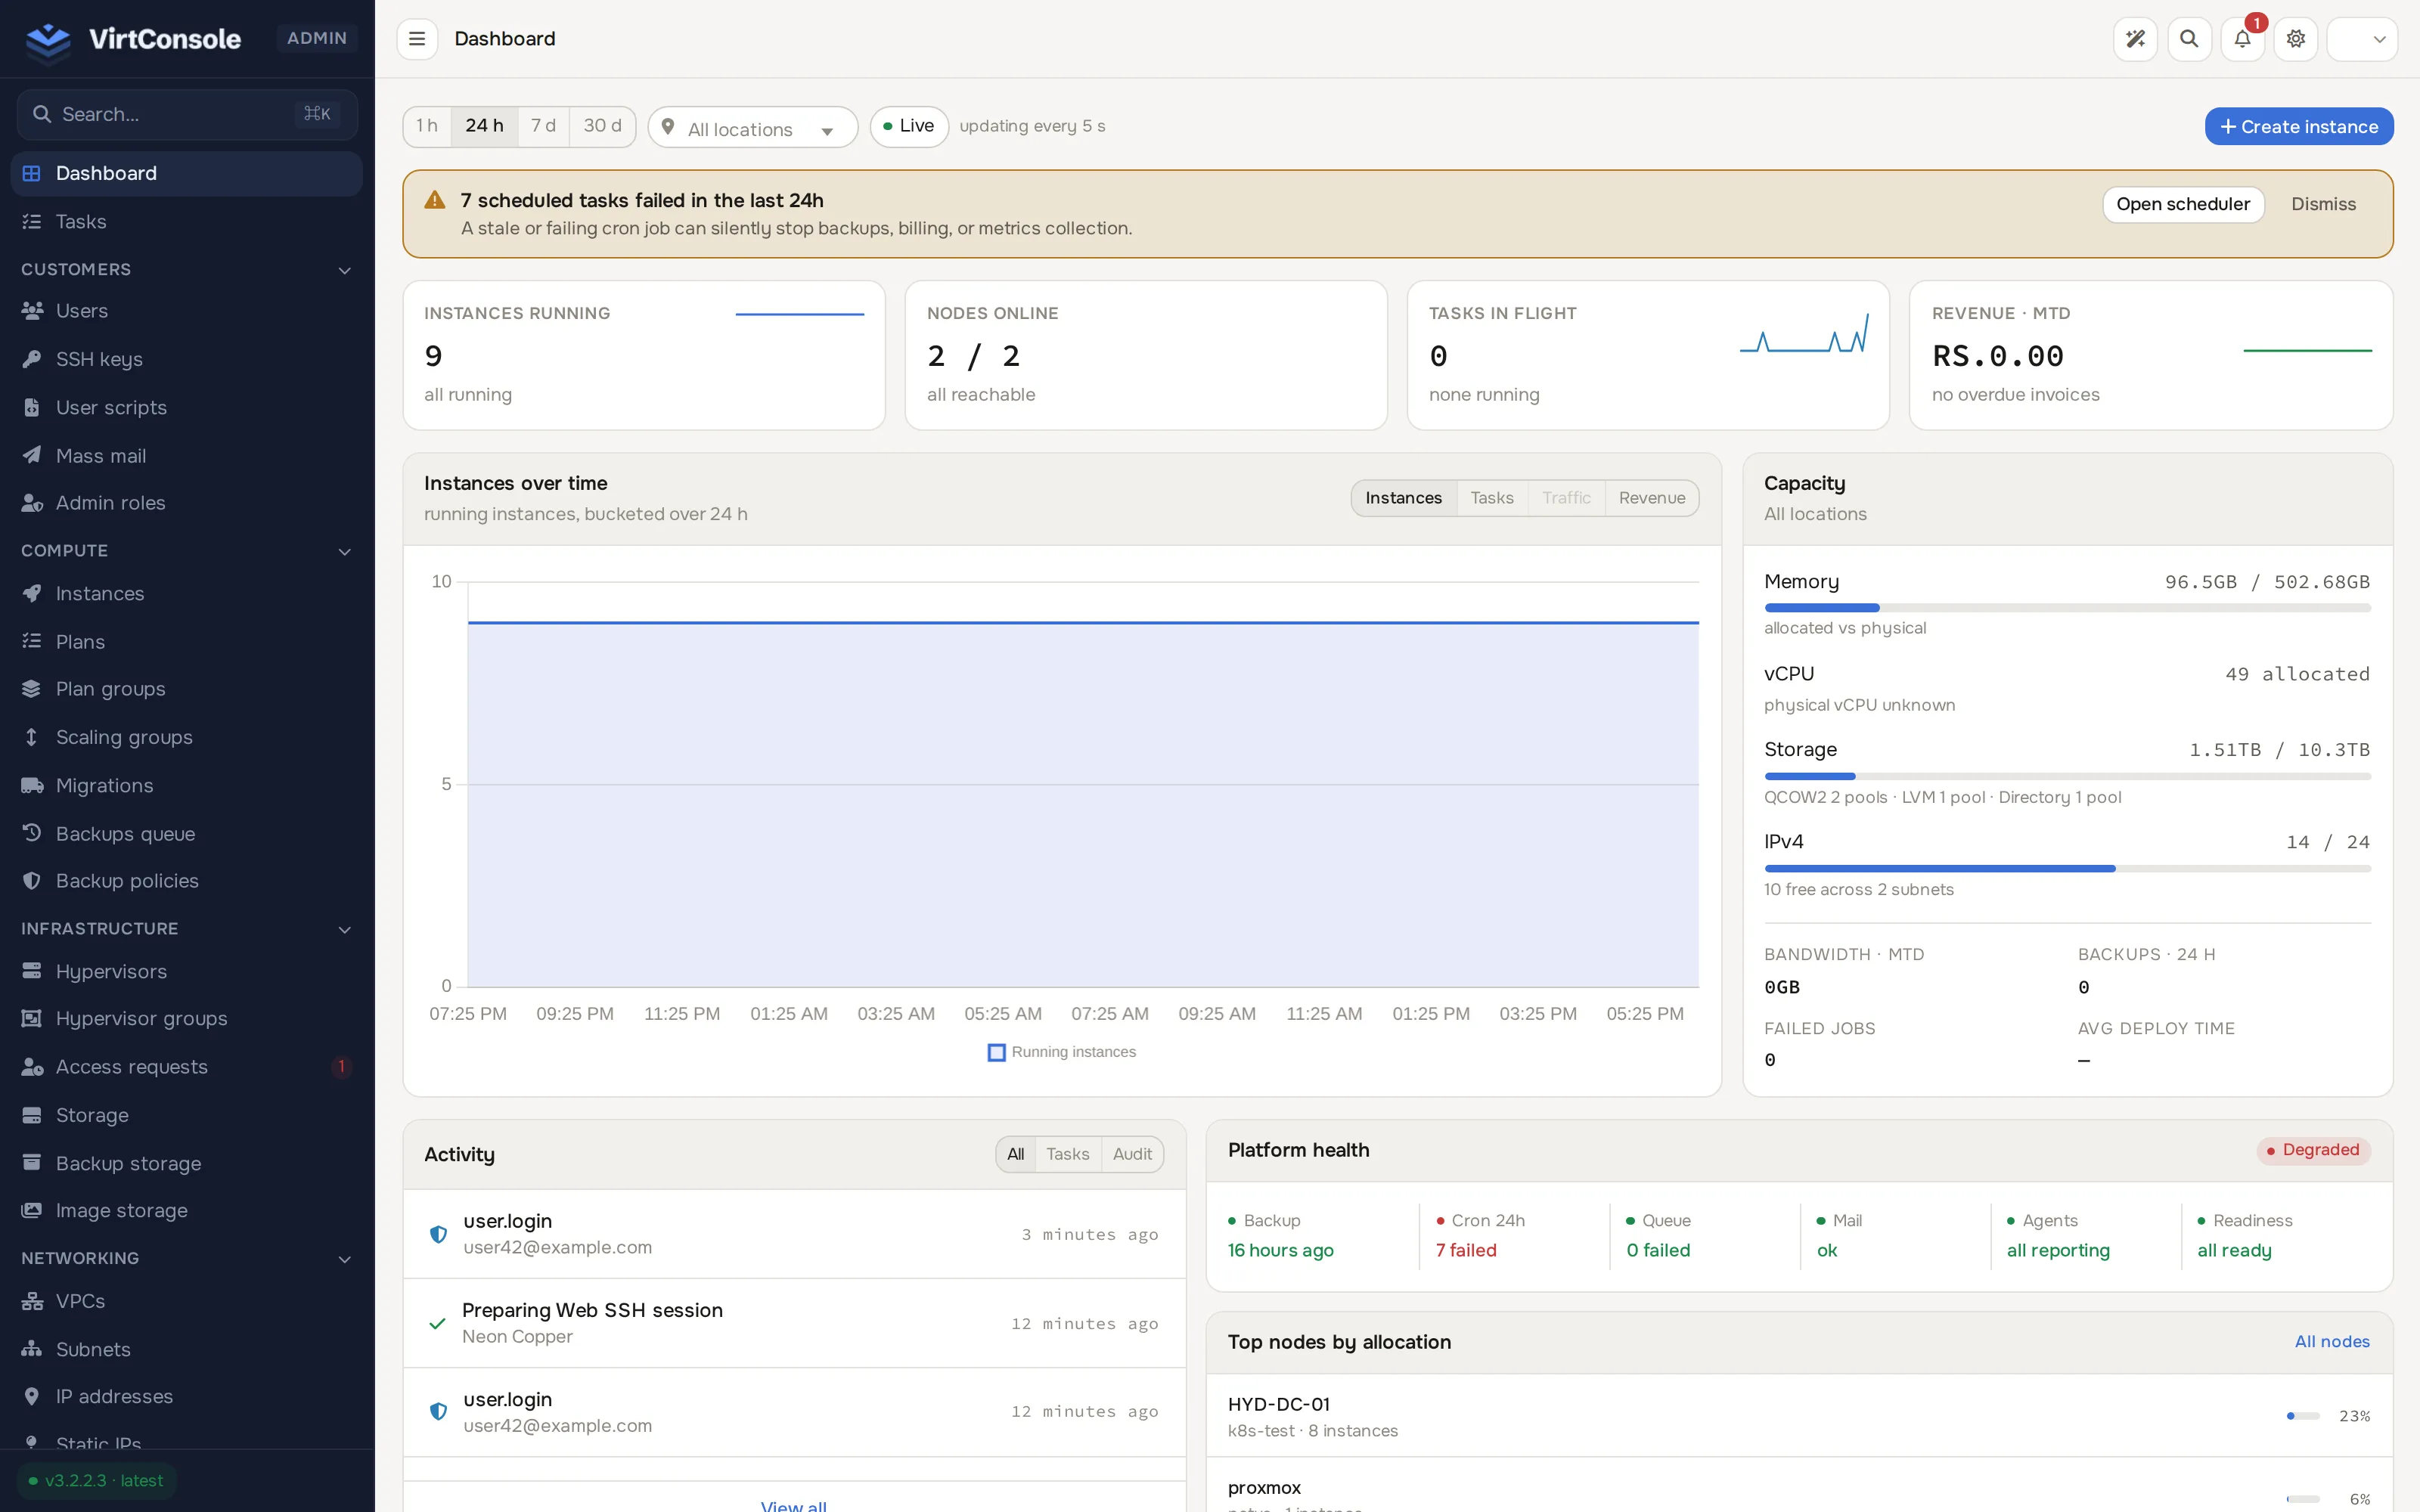Viewport: 2420px width, 1512px height.
Task: Click the Create instance button
Action: pyautogui.click(x=2298, y=126)
